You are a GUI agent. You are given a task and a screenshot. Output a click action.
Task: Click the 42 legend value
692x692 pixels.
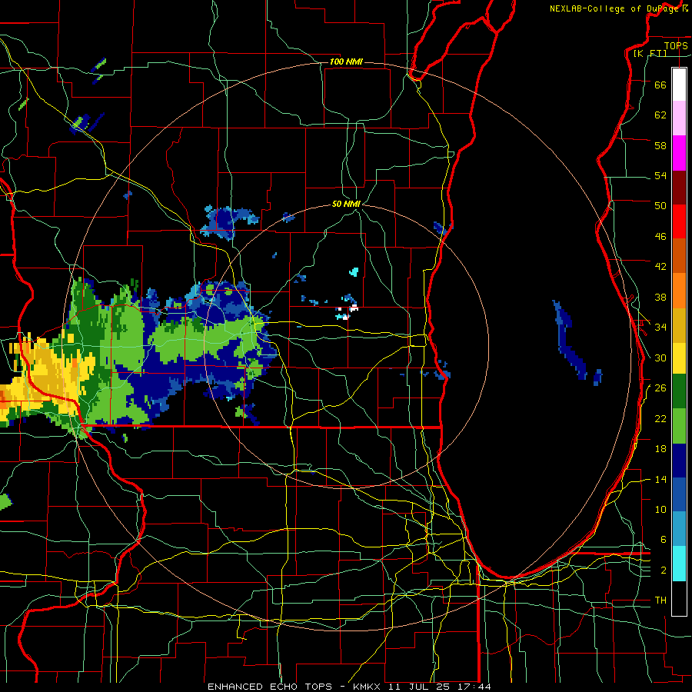pos(660,267)
